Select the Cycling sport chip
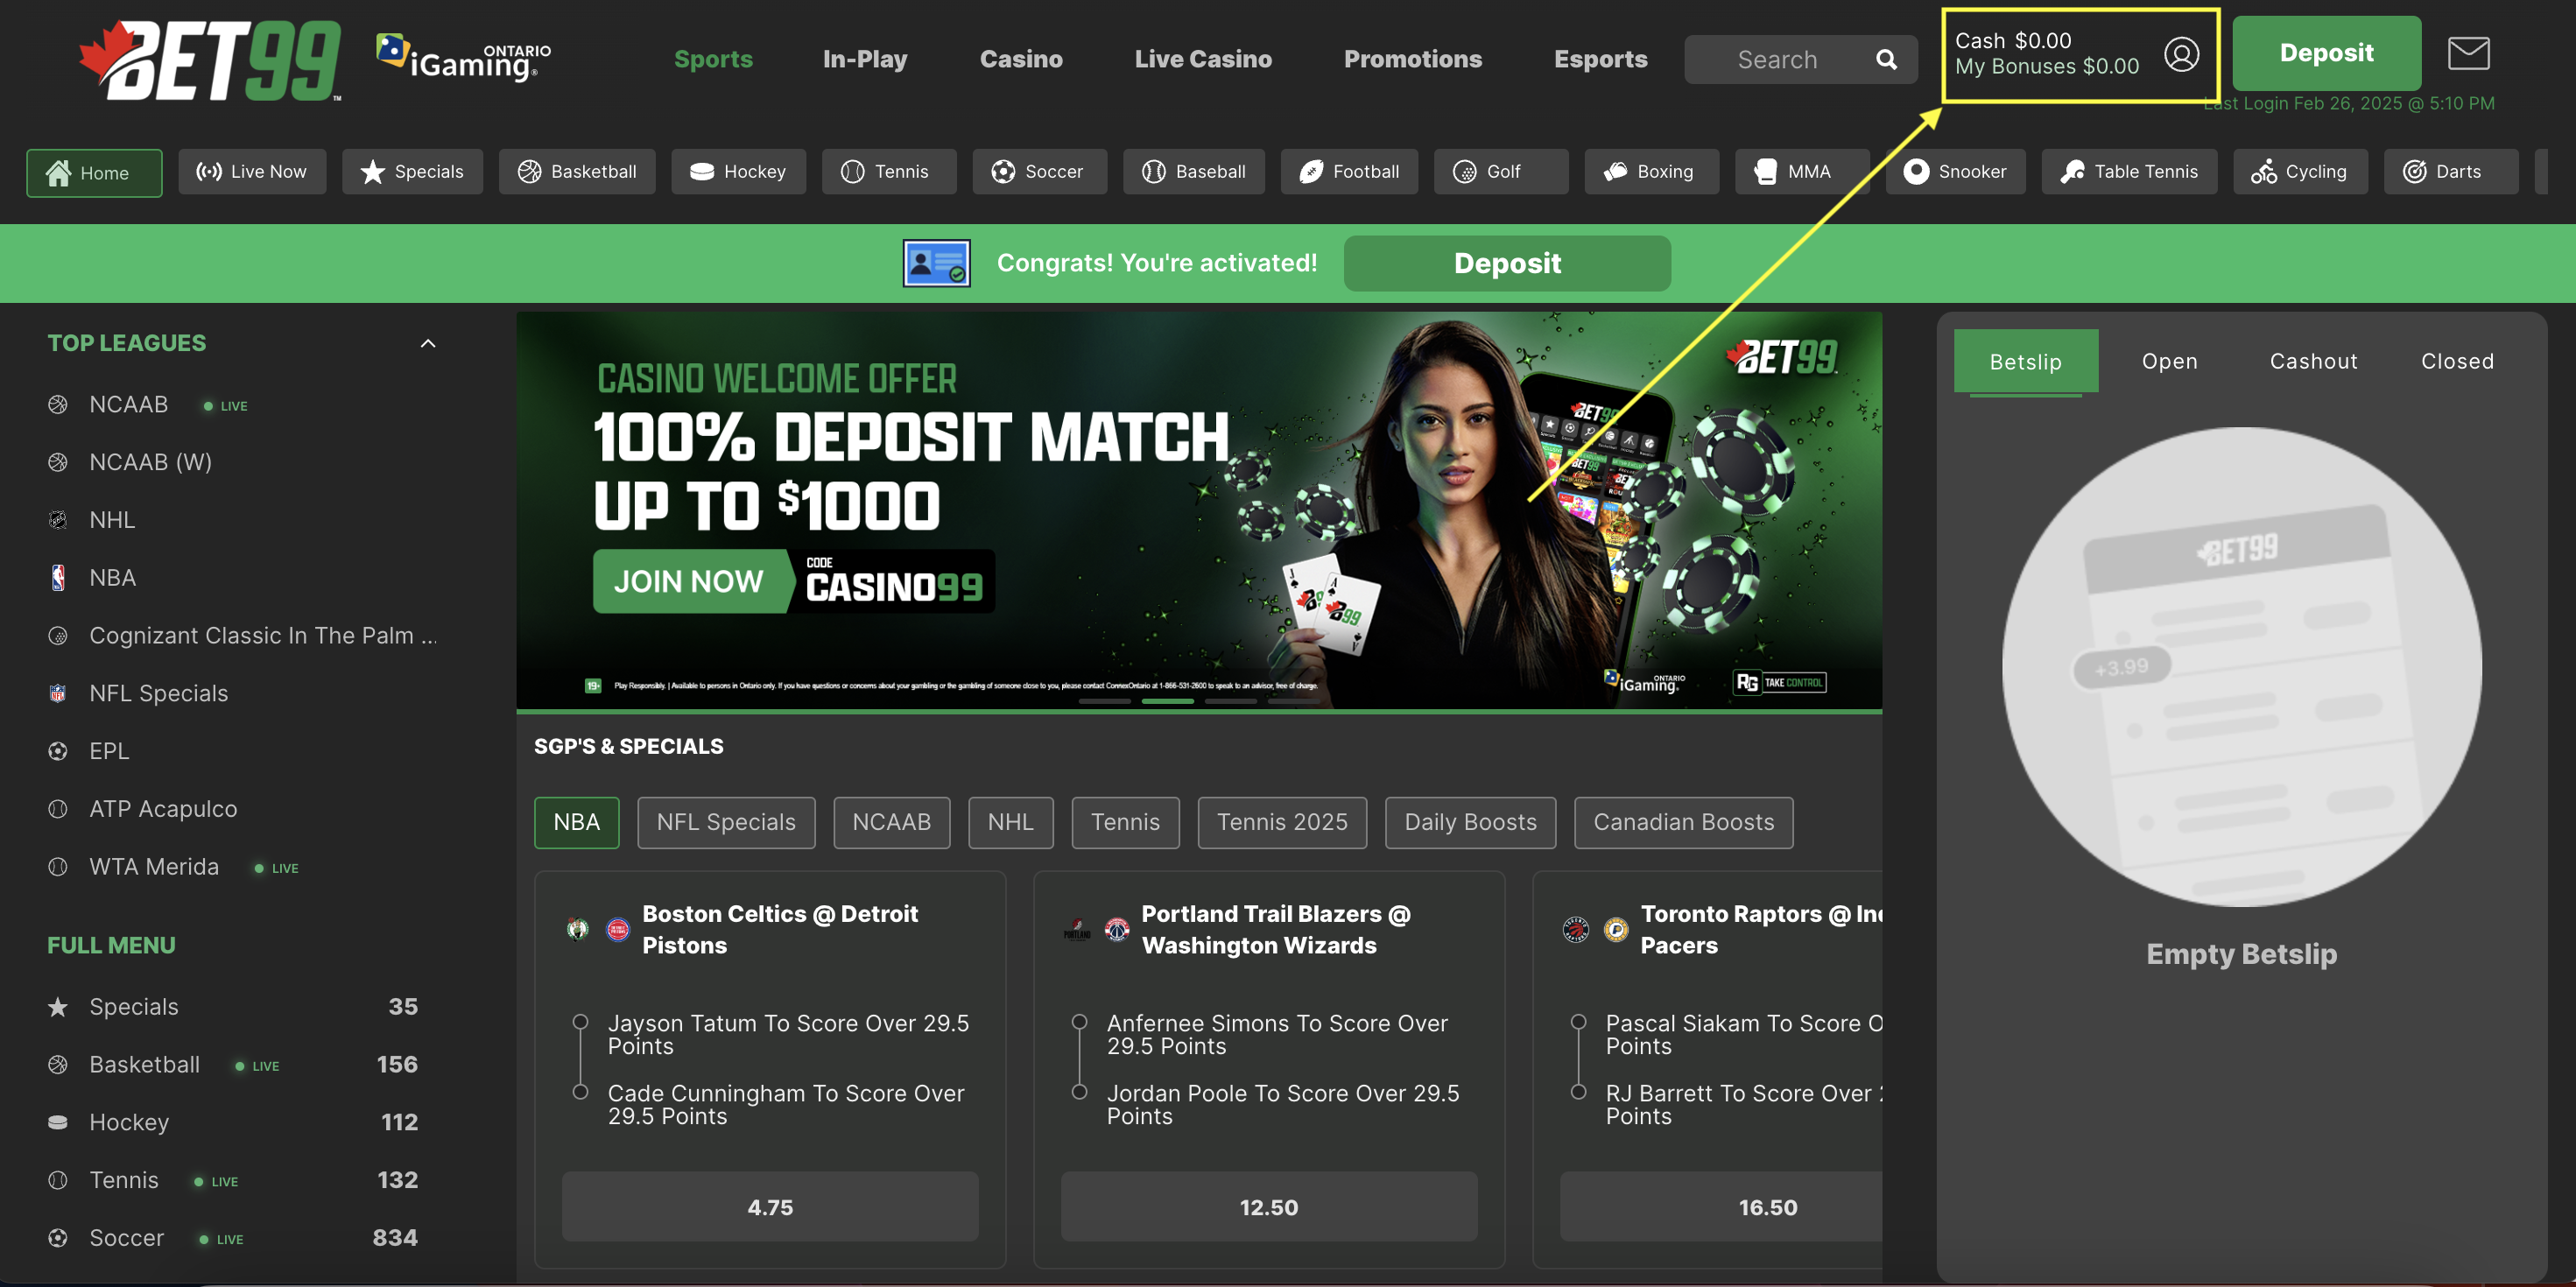Viewport: 2576px width, 1287px height. coord(2300,172)
